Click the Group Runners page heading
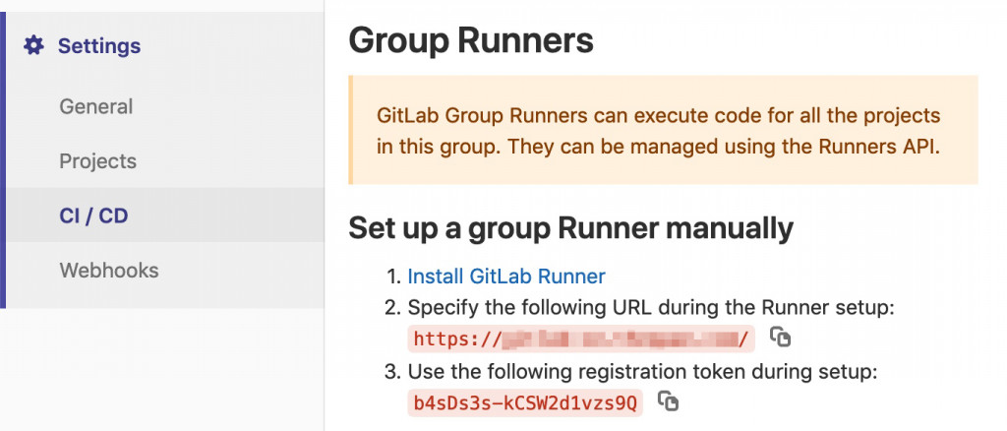 coord(471,40)
